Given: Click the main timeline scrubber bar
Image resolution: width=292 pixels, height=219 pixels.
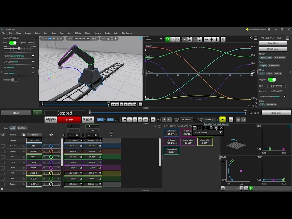Looking at the screenshot, I should [x=167, y=113].
